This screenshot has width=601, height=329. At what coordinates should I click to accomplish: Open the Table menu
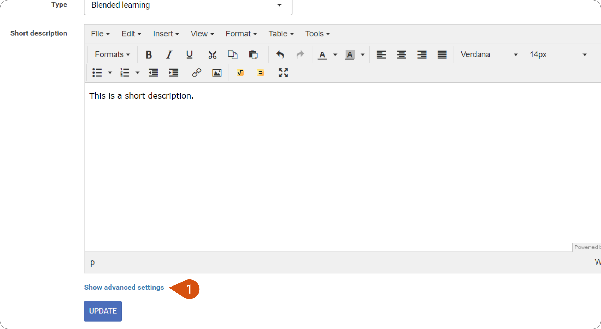pyautogui.click(x=281, y=34)
